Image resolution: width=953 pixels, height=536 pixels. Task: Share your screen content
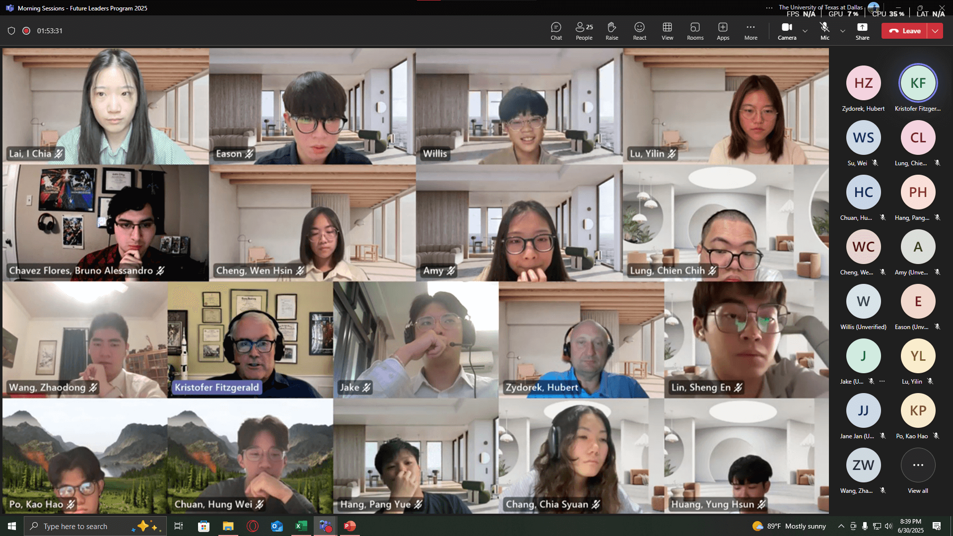pyautogui.click(x=862, y=31)
